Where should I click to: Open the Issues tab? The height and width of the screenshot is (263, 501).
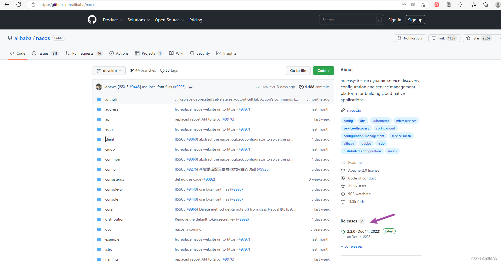[45, 53]
